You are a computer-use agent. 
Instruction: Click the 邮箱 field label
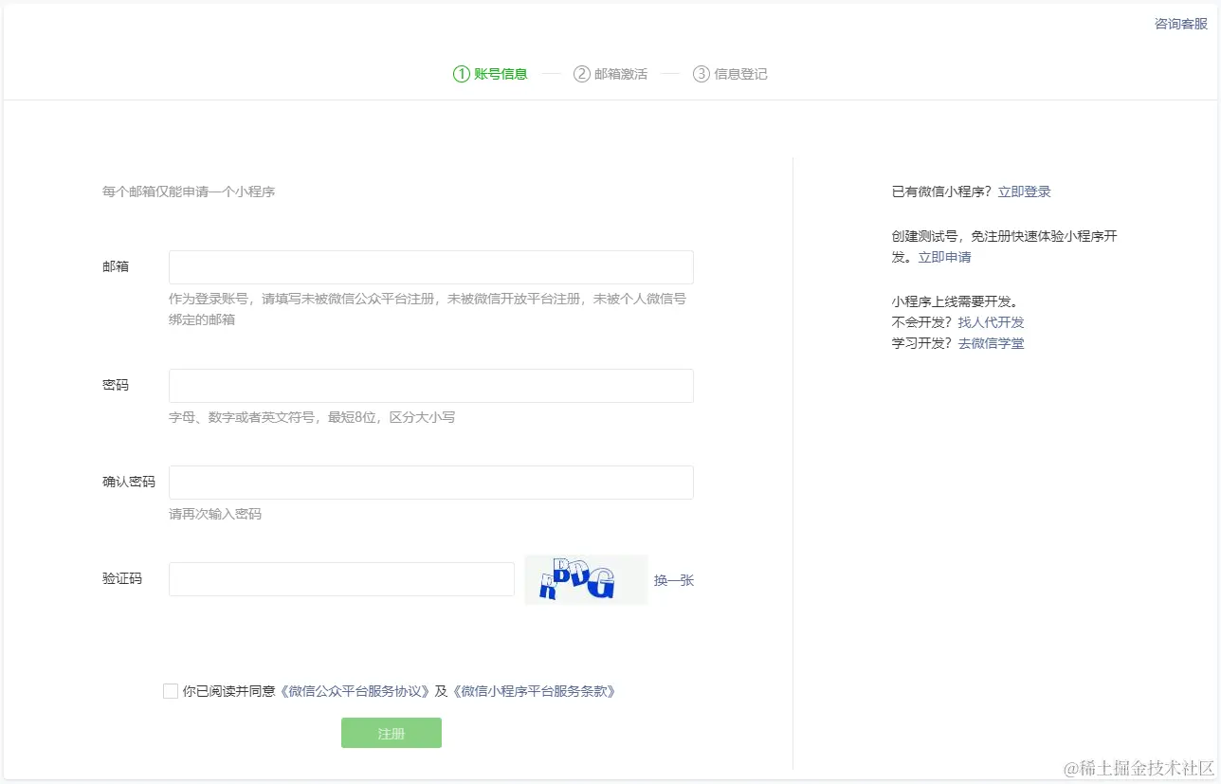pos(116,266)
